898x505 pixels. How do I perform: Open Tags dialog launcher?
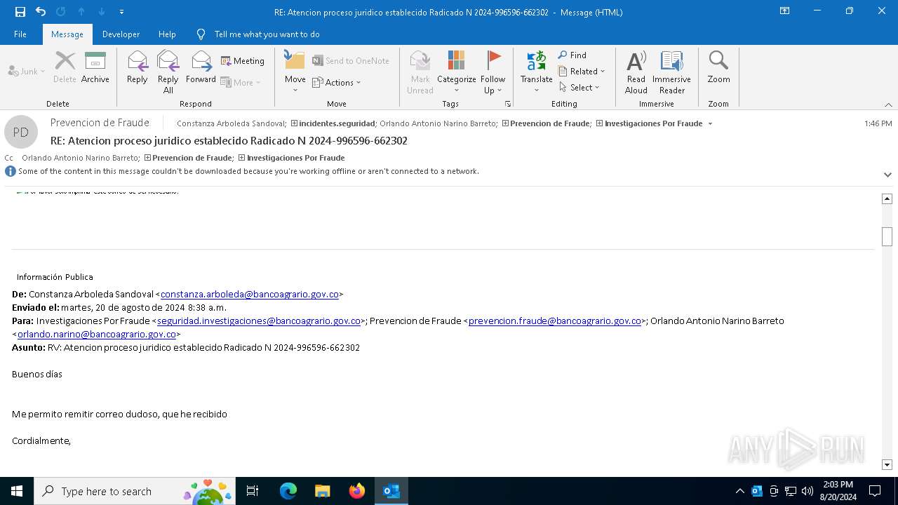pyautogui.click(x=508, y=104)
